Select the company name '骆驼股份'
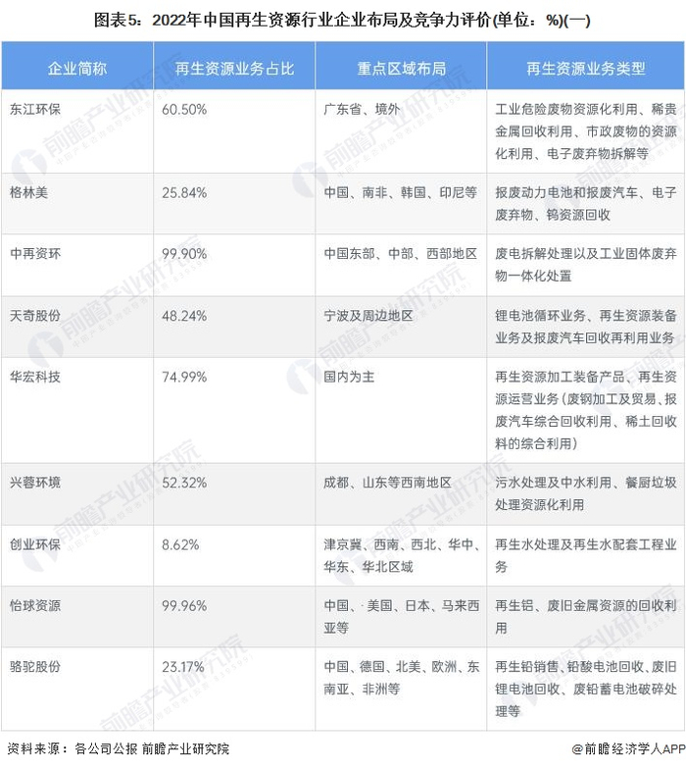 click(35, 667)
